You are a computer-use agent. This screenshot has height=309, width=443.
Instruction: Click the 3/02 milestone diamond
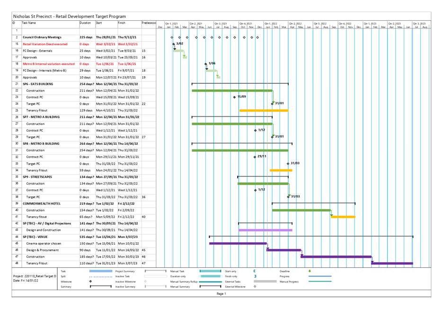[173, 44]
